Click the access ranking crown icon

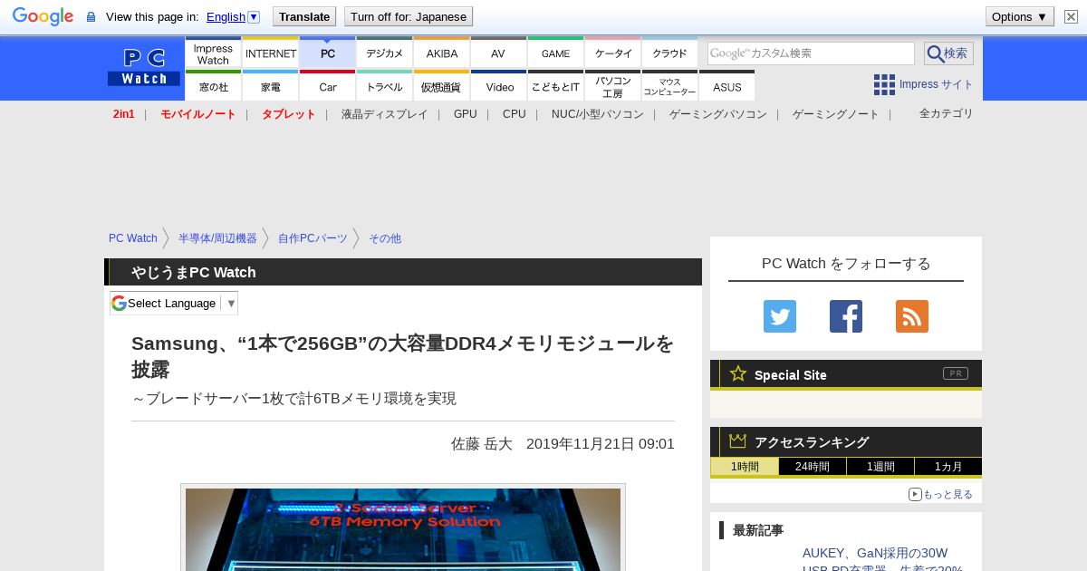738,441
